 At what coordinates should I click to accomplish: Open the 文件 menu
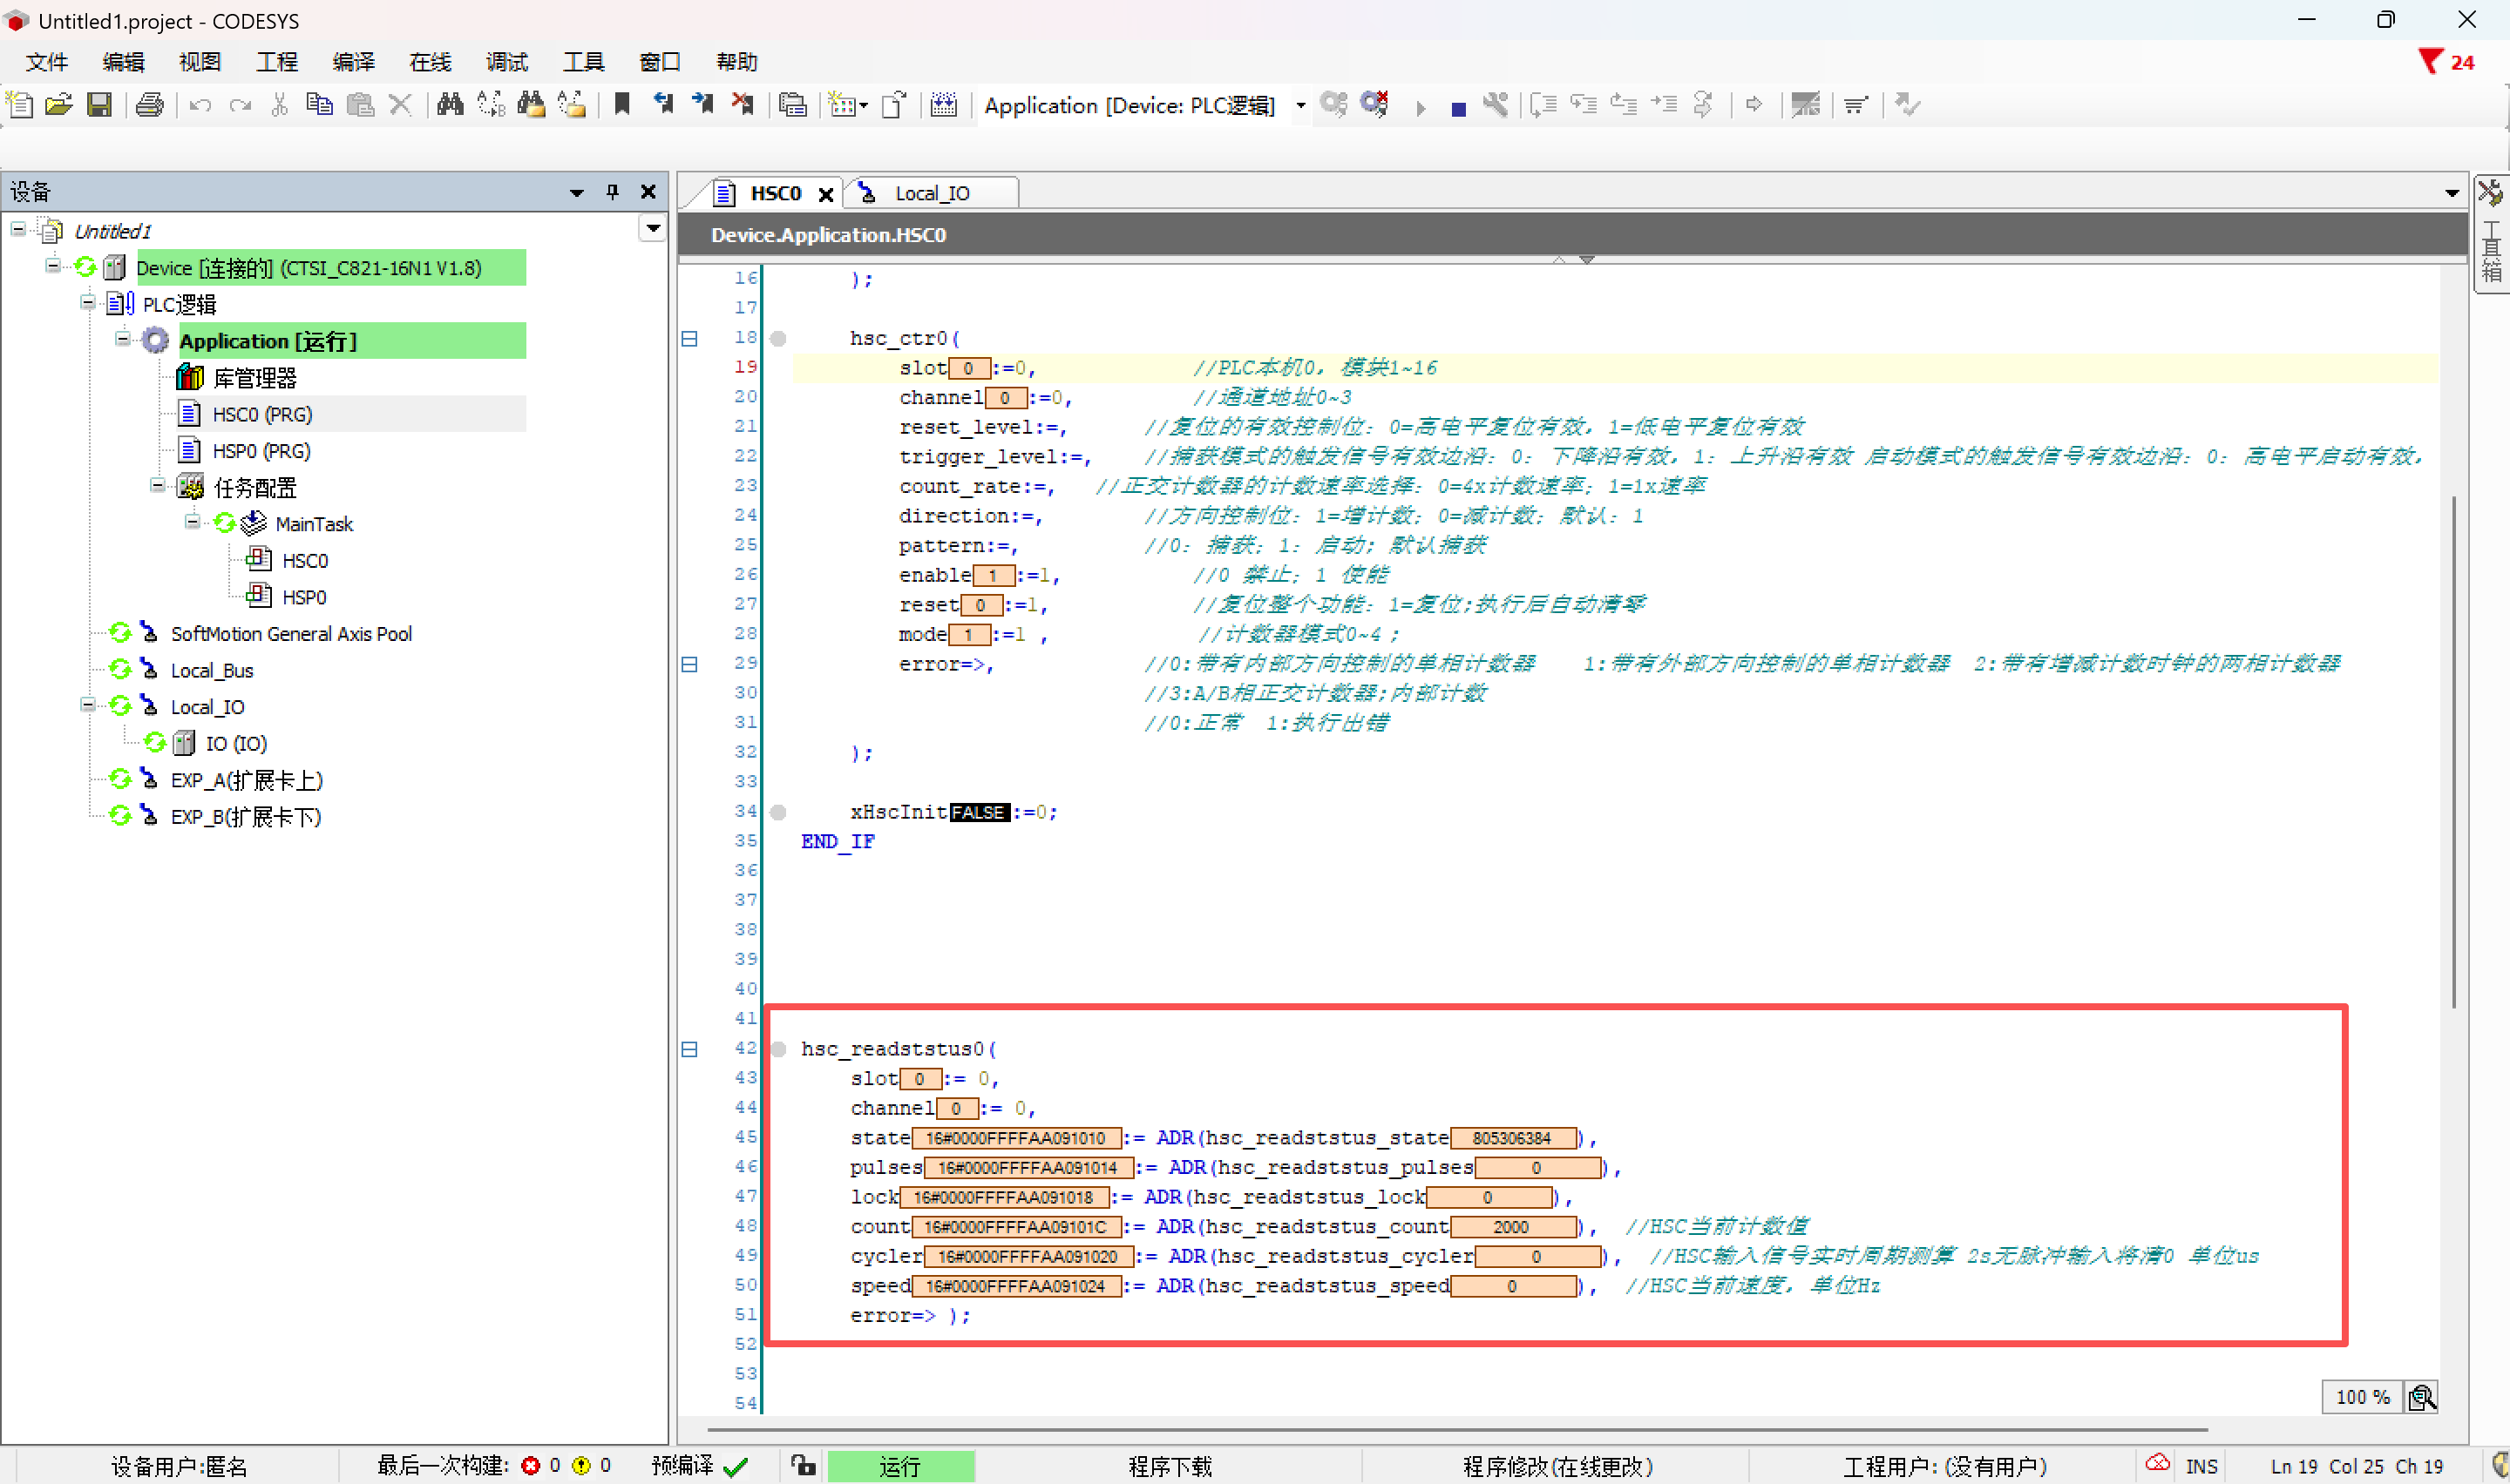click(47, 62)
